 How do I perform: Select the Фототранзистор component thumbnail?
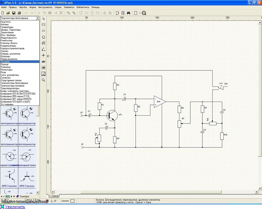(x=9, y=115)
